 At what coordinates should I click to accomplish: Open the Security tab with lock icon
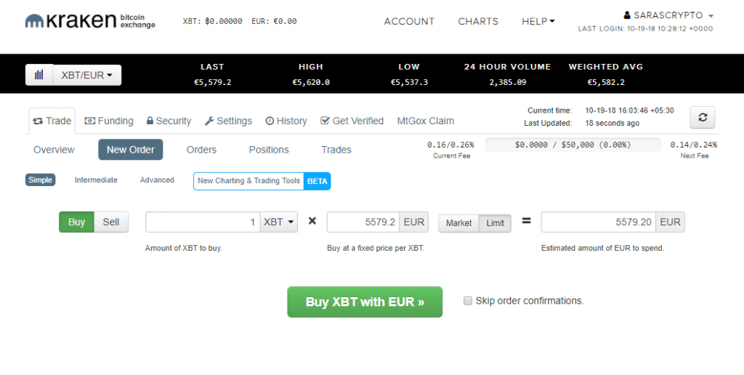(169, 121)
